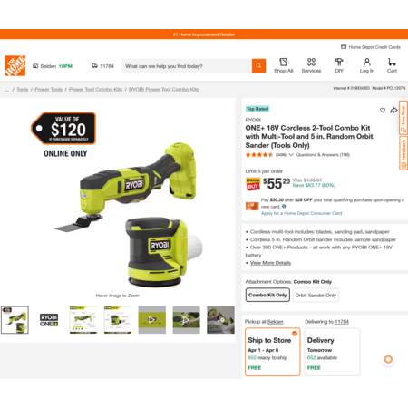Screen dimensions: 408x408
Task: Open the Shop All menu
Action: click(284, 65)
